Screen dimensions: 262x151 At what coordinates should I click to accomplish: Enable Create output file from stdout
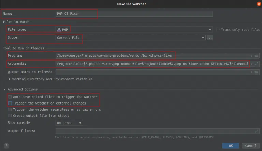pos(10,116)
